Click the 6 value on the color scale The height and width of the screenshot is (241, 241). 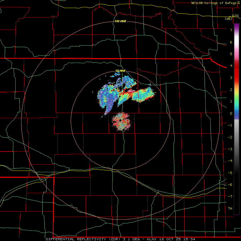tap(231, 42)
